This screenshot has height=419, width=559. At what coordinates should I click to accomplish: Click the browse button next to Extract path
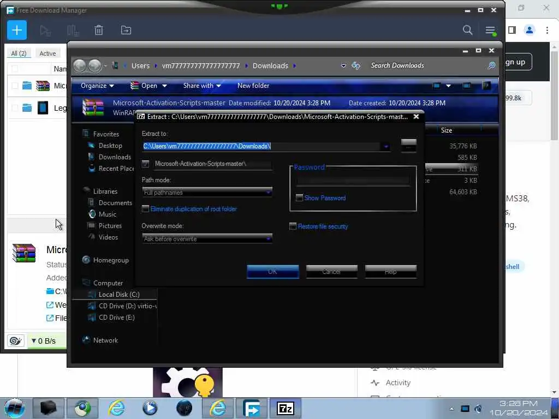(408, 146)
